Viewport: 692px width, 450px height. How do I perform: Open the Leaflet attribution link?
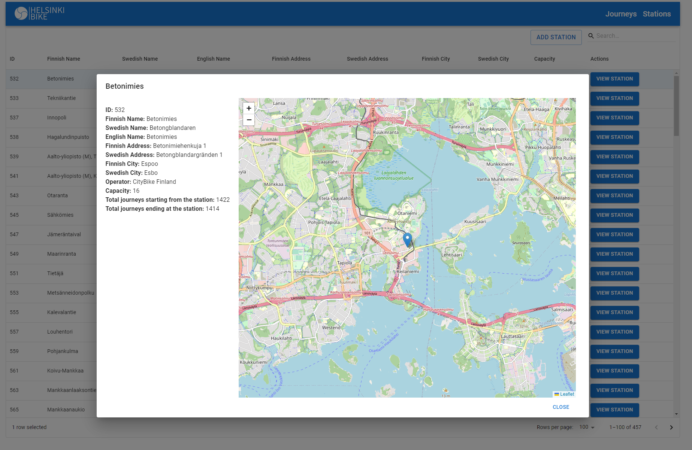[x=565, y=394]
